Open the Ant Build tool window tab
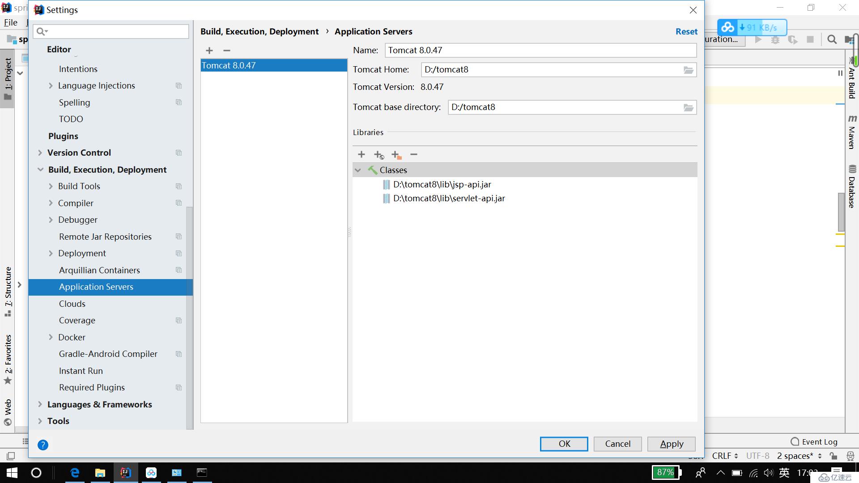Image resolution: width=859 pixels, height=483 pixels. pyautogui.click(x=852, y=78)
